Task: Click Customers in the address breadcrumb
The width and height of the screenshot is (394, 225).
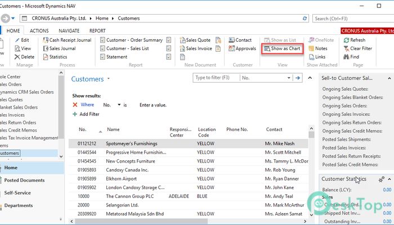Action: tap(129, 19)
